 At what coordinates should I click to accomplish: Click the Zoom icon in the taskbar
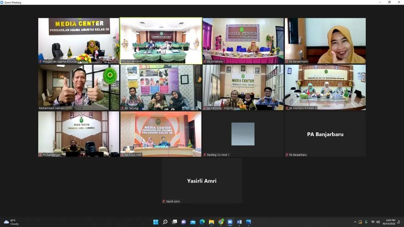pos(230,222)
